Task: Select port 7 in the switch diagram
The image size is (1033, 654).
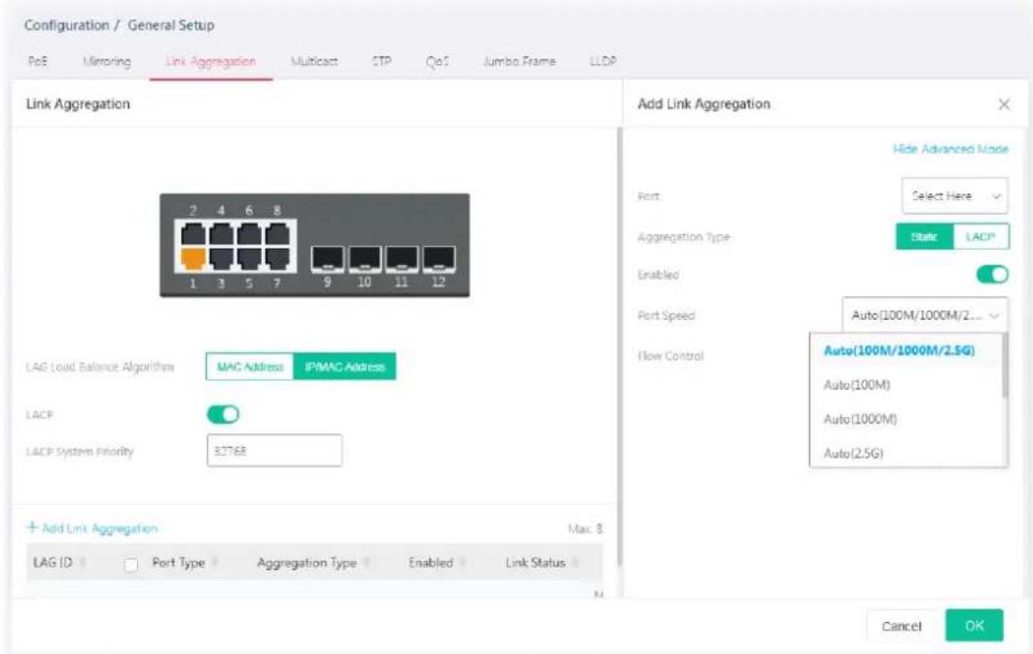Action: coord(276,258)
